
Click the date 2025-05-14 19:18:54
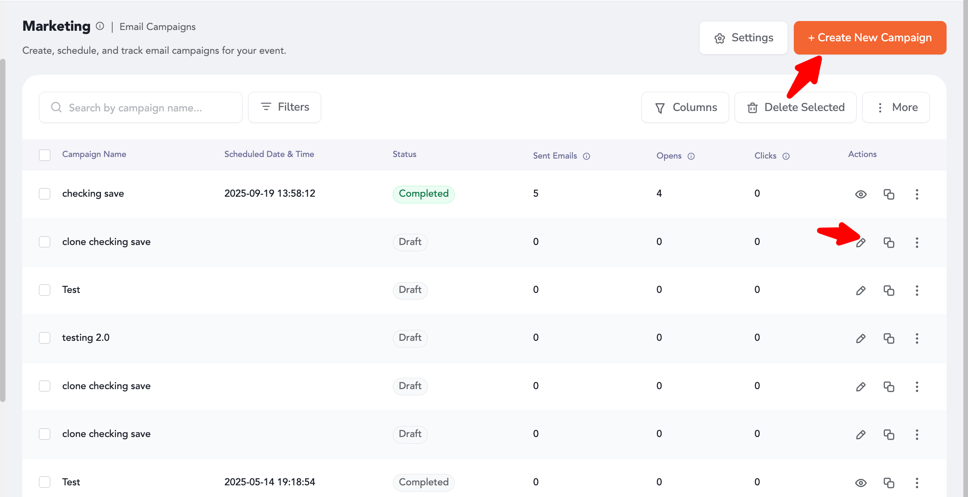270,482
